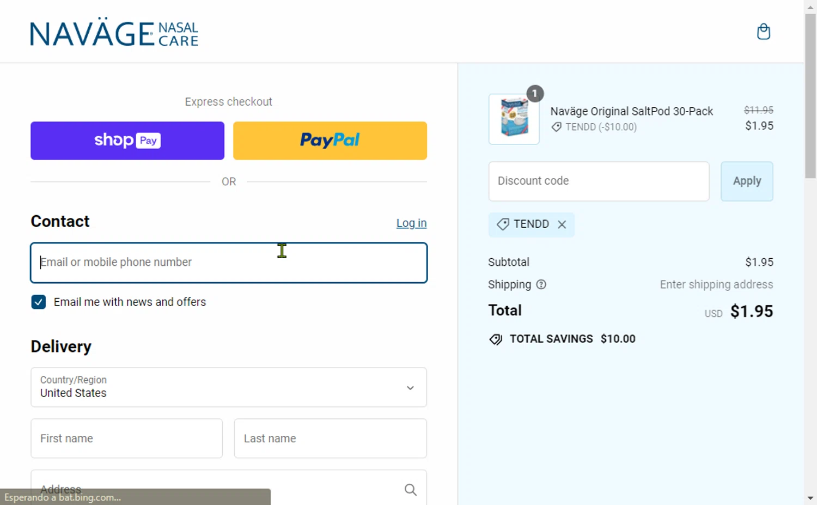Click the Enter shipping address text
The width and height of the screenshot is (817, 505).
[716, 284]
